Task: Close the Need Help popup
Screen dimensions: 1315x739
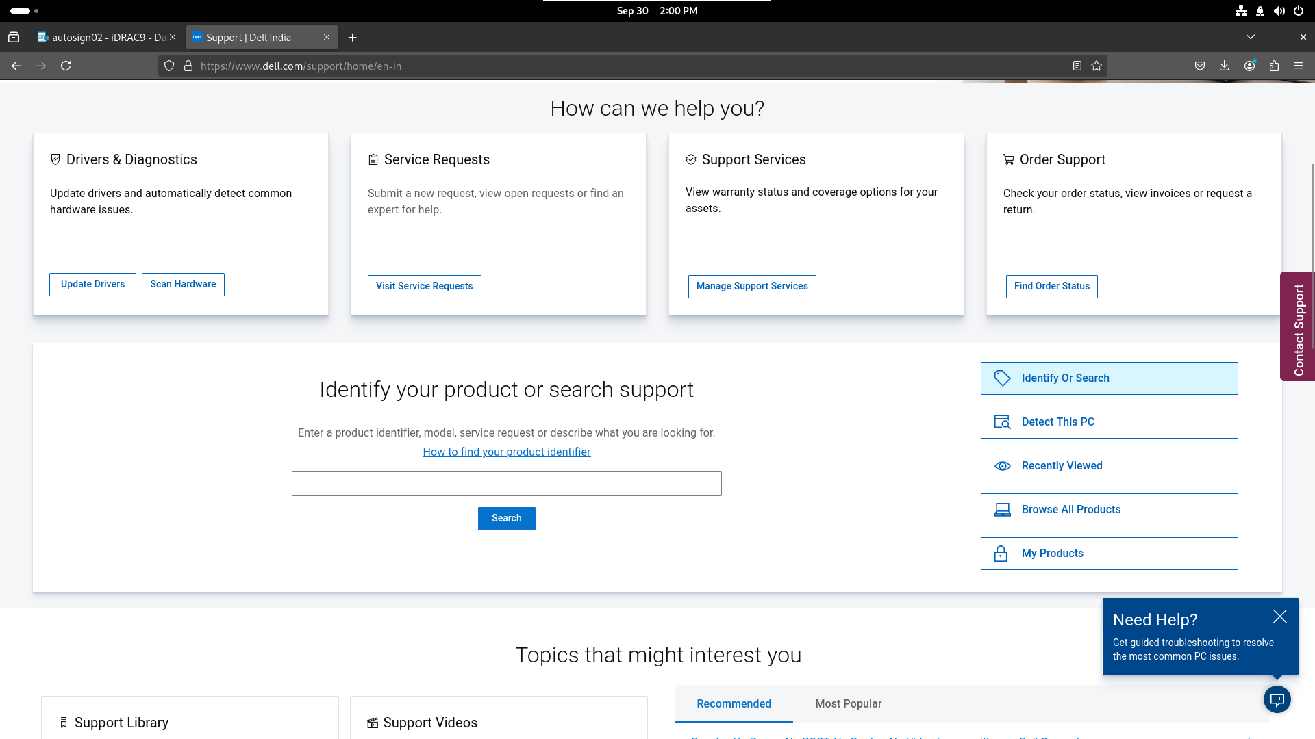Action: pyautogui.click(x=1280, y=617)
